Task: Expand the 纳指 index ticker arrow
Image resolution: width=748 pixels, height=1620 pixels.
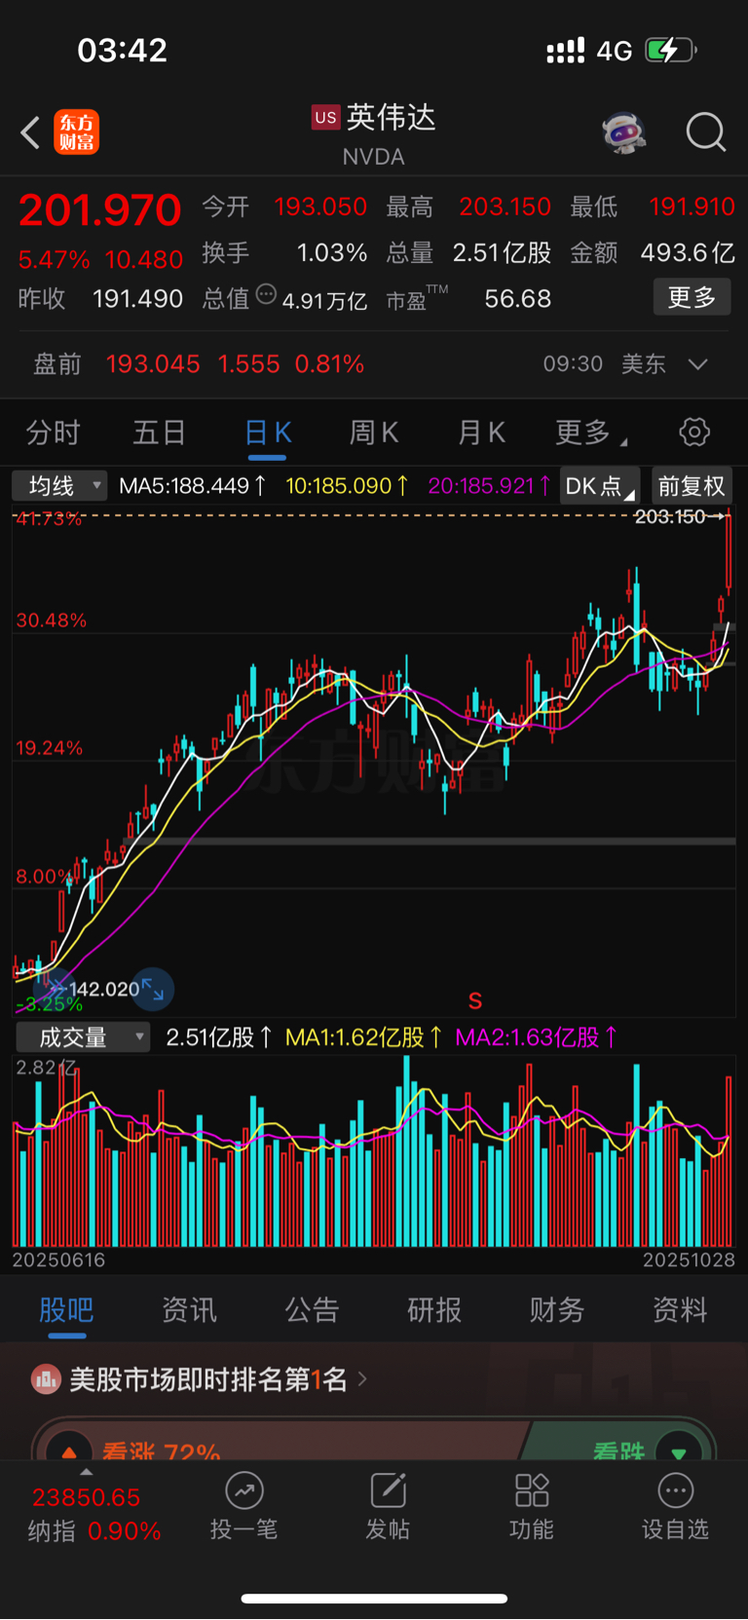Action: point(86,1473)
